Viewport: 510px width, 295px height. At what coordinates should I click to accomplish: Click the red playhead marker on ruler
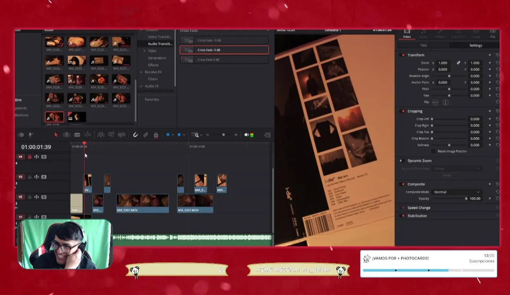click(x=84, y=144)
